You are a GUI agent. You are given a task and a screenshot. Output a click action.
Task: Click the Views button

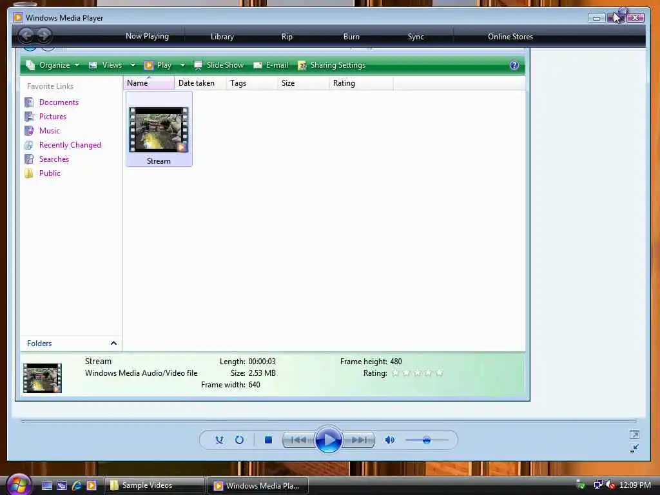pos(106,65)
